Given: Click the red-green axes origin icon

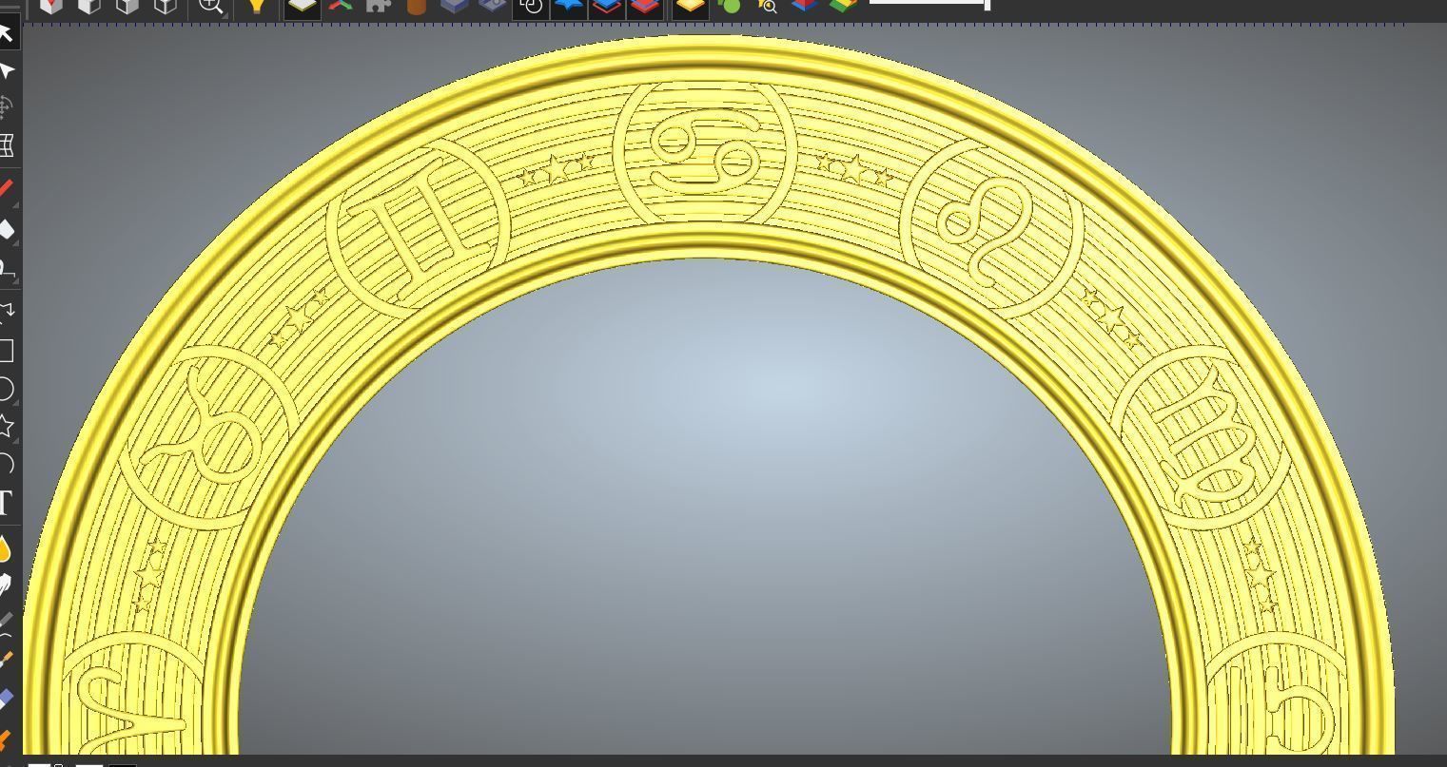Looking at the screenshot, I should pos(340,7).
